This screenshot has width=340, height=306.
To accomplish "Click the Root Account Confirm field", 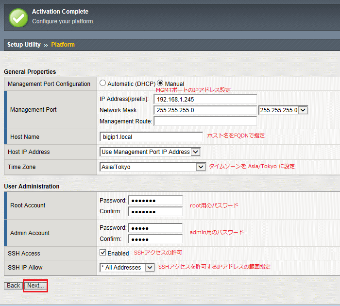I will click(155, 211).
